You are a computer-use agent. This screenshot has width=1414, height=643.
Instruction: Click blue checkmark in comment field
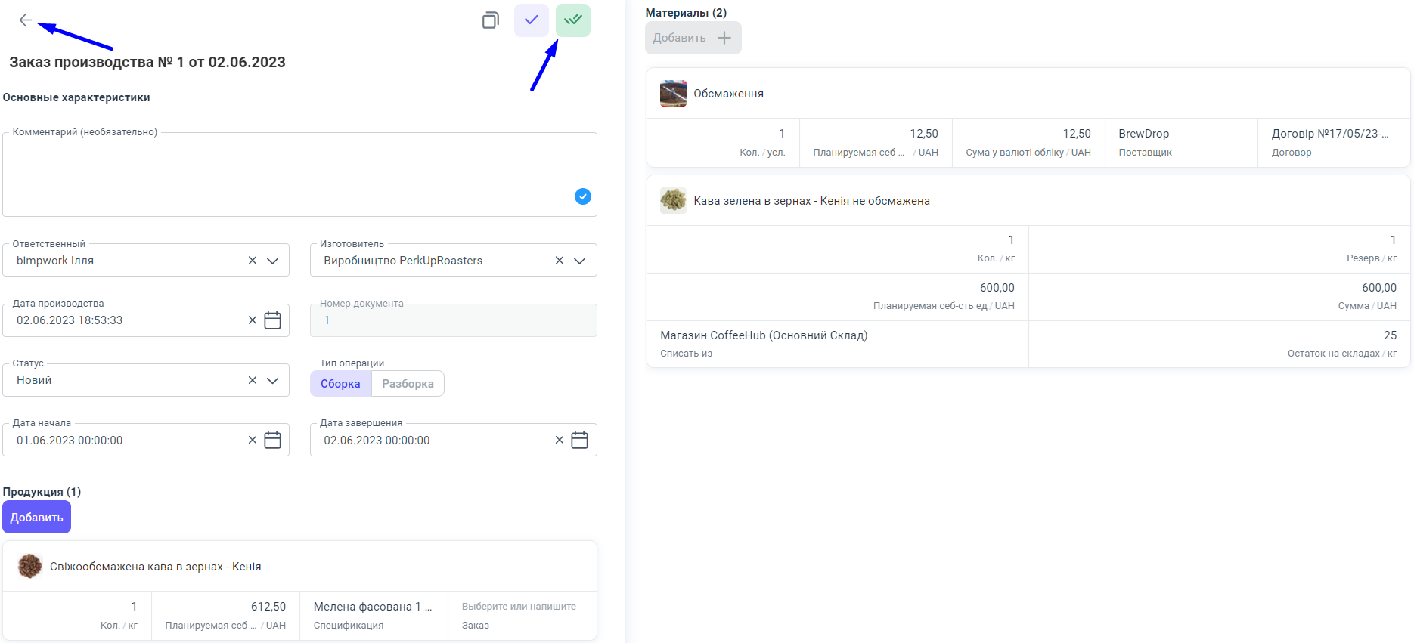583,196
